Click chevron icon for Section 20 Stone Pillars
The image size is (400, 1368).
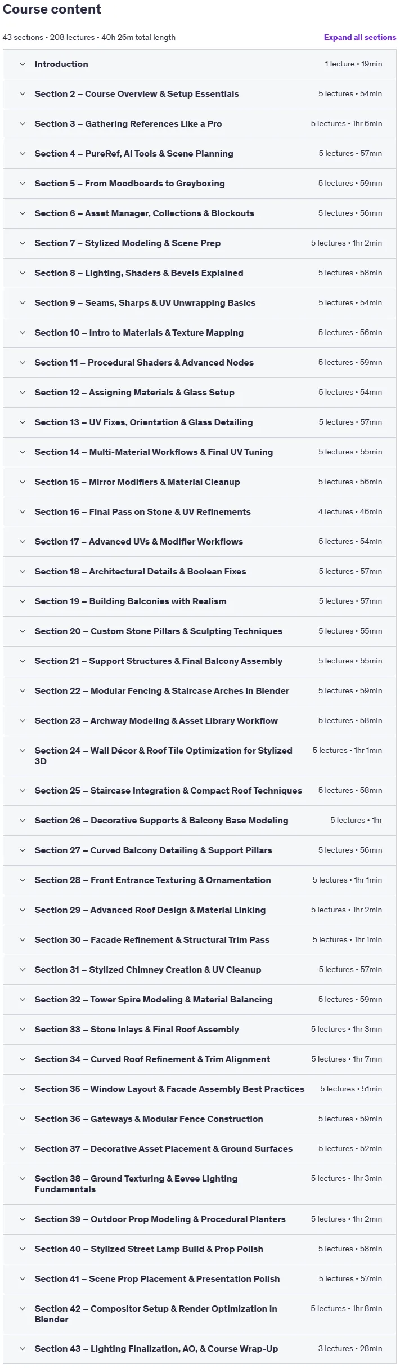tap(23, 631)
